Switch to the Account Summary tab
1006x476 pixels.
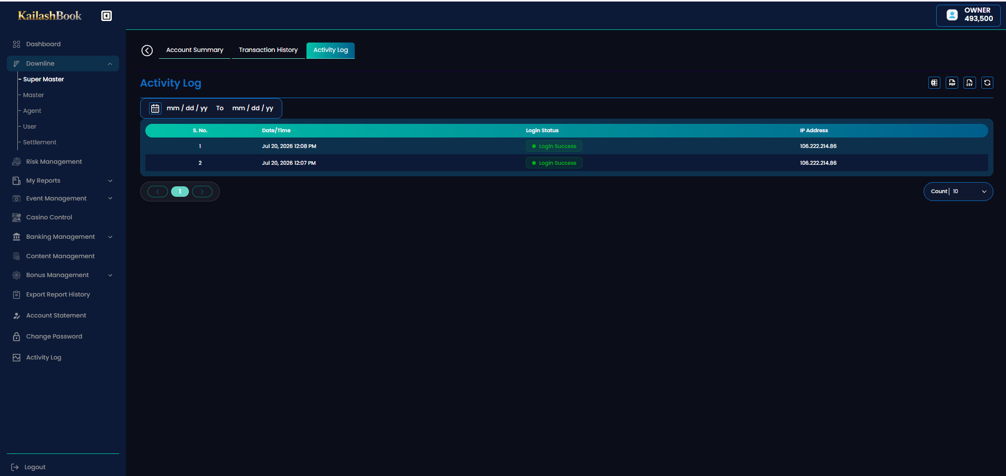click(195, 50)
